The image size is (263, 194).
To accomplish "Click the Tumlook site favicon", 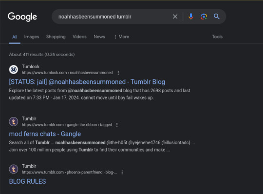I will pos(14,69).
